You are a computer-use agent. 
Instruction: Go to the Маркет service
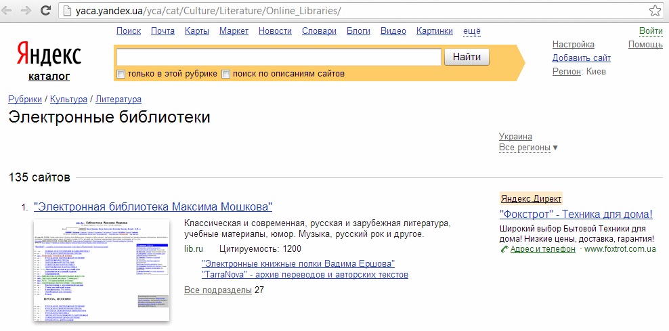(x=234, y=30)
